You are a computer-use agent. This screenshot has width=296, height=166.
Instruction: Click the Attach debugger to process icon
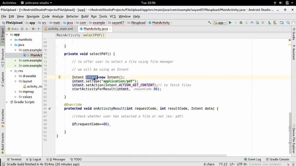(x=257, y=23)
